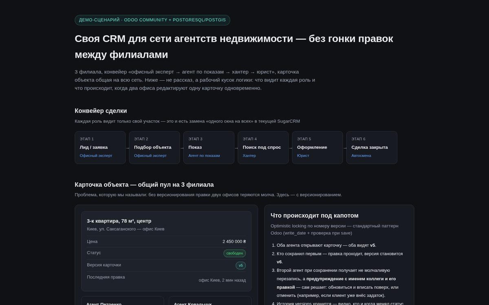Click list item «Кто сохранил первым»

[339, 258]
